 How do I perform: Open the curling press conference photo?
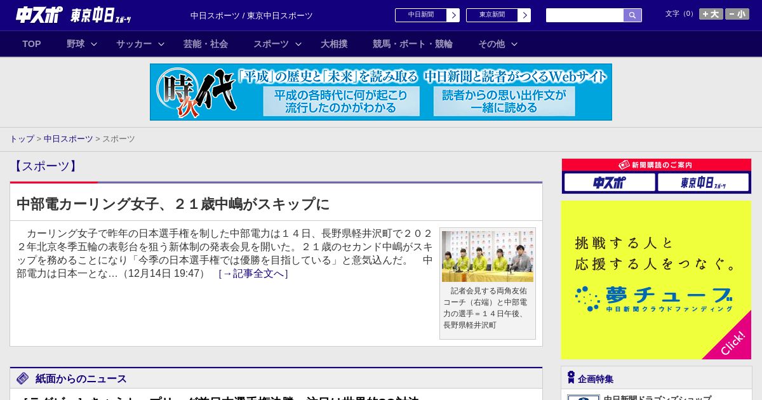click(488, 256)
